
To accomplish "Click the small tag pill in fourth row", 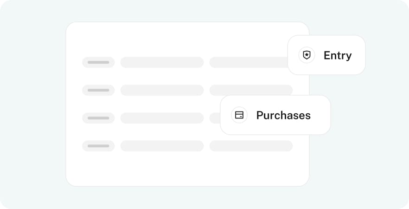I will pos(98,146).
